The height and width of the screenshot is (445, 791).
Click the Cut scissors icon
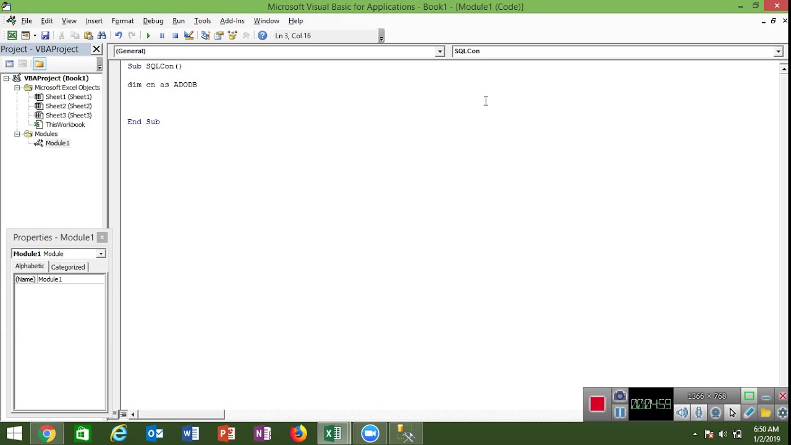(x=61, y=36)
